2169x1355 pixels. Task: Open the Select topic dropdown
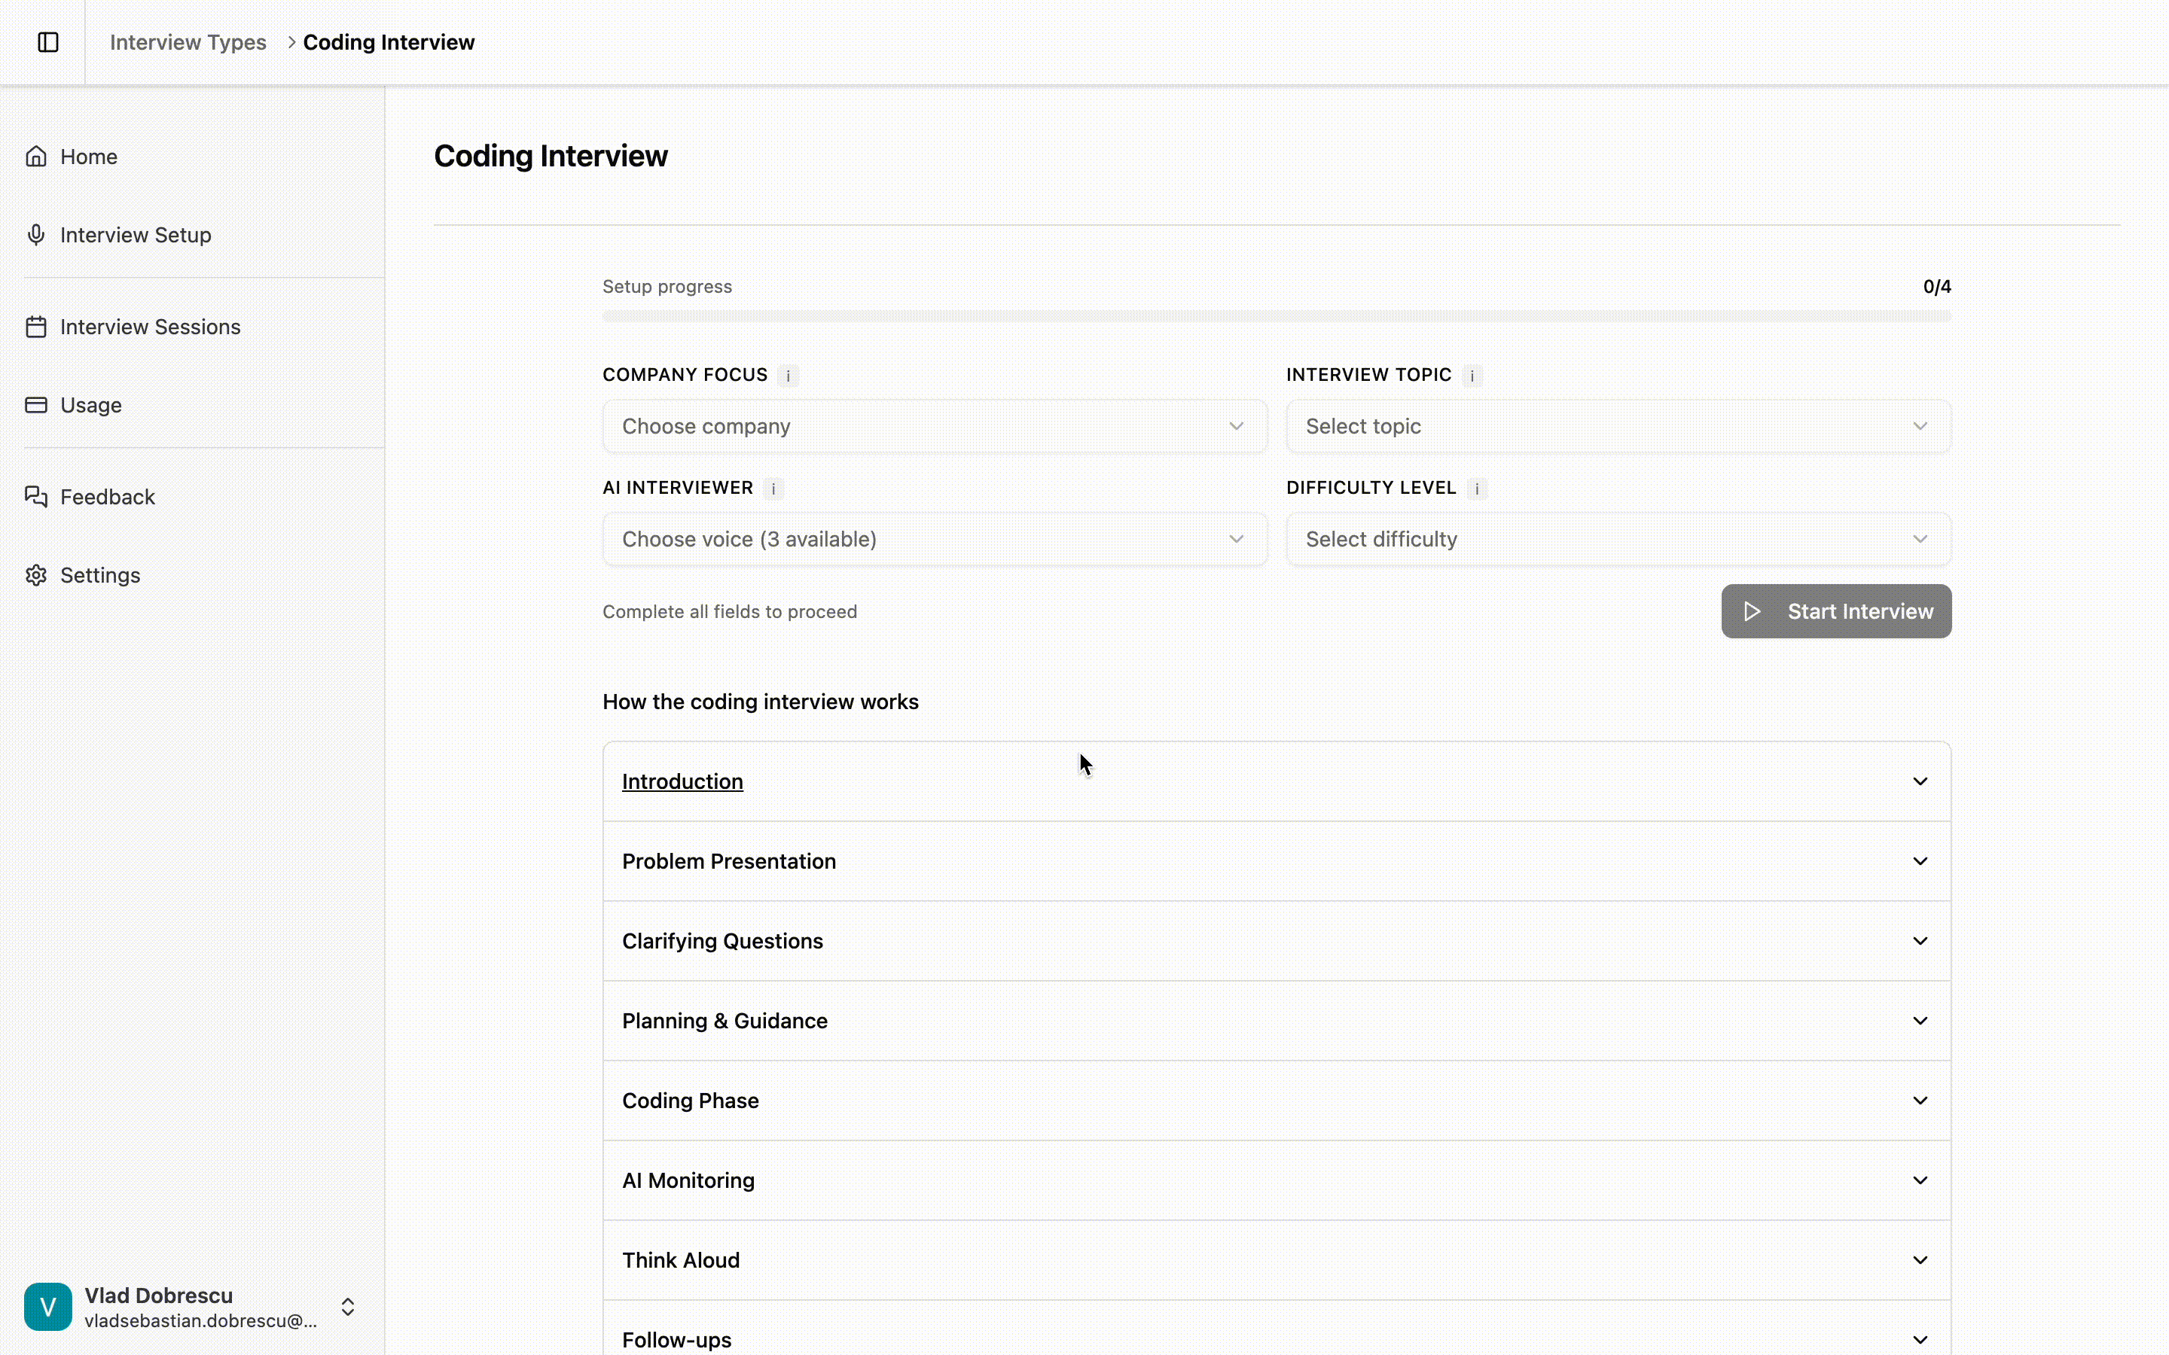[x=1617, y=427]
